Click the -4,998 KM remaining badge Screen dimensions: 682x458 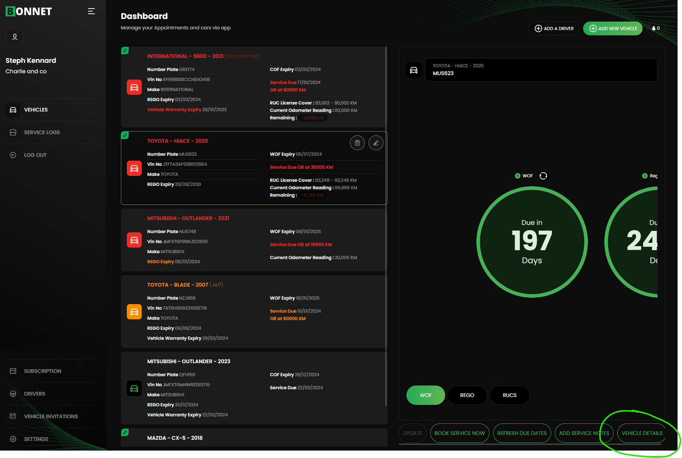[x=313, y=118]
